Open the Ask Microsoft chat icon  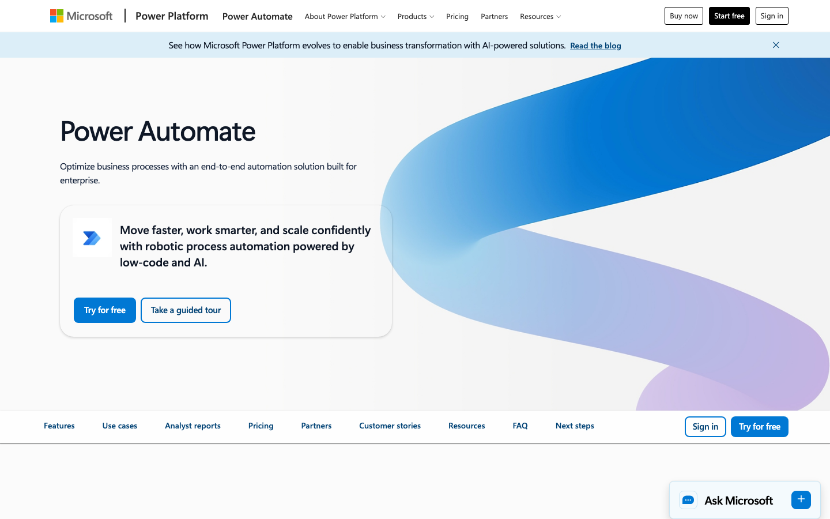(x=688, y=500)
